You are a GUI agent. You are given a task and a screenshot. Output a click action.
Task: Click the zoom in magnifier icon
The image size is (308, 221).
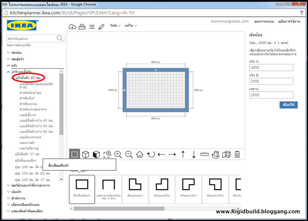(x=118, y=154)
